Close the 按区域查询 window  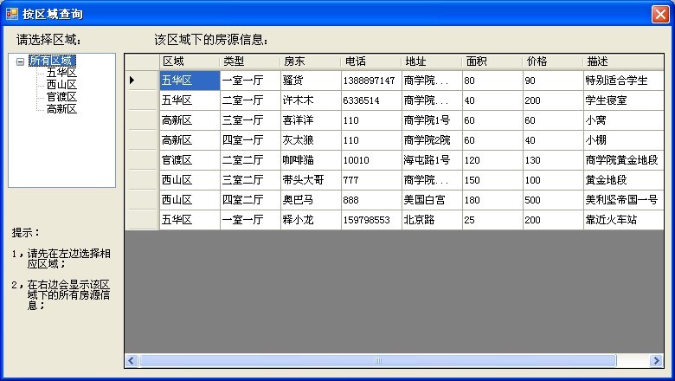tap(660, 14)
